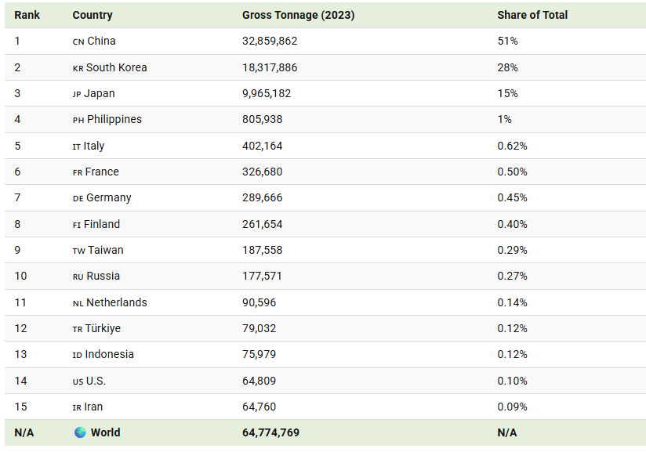Click the NL flag code beside Netherlands
646x452 pixels.
tap(78, 304)
